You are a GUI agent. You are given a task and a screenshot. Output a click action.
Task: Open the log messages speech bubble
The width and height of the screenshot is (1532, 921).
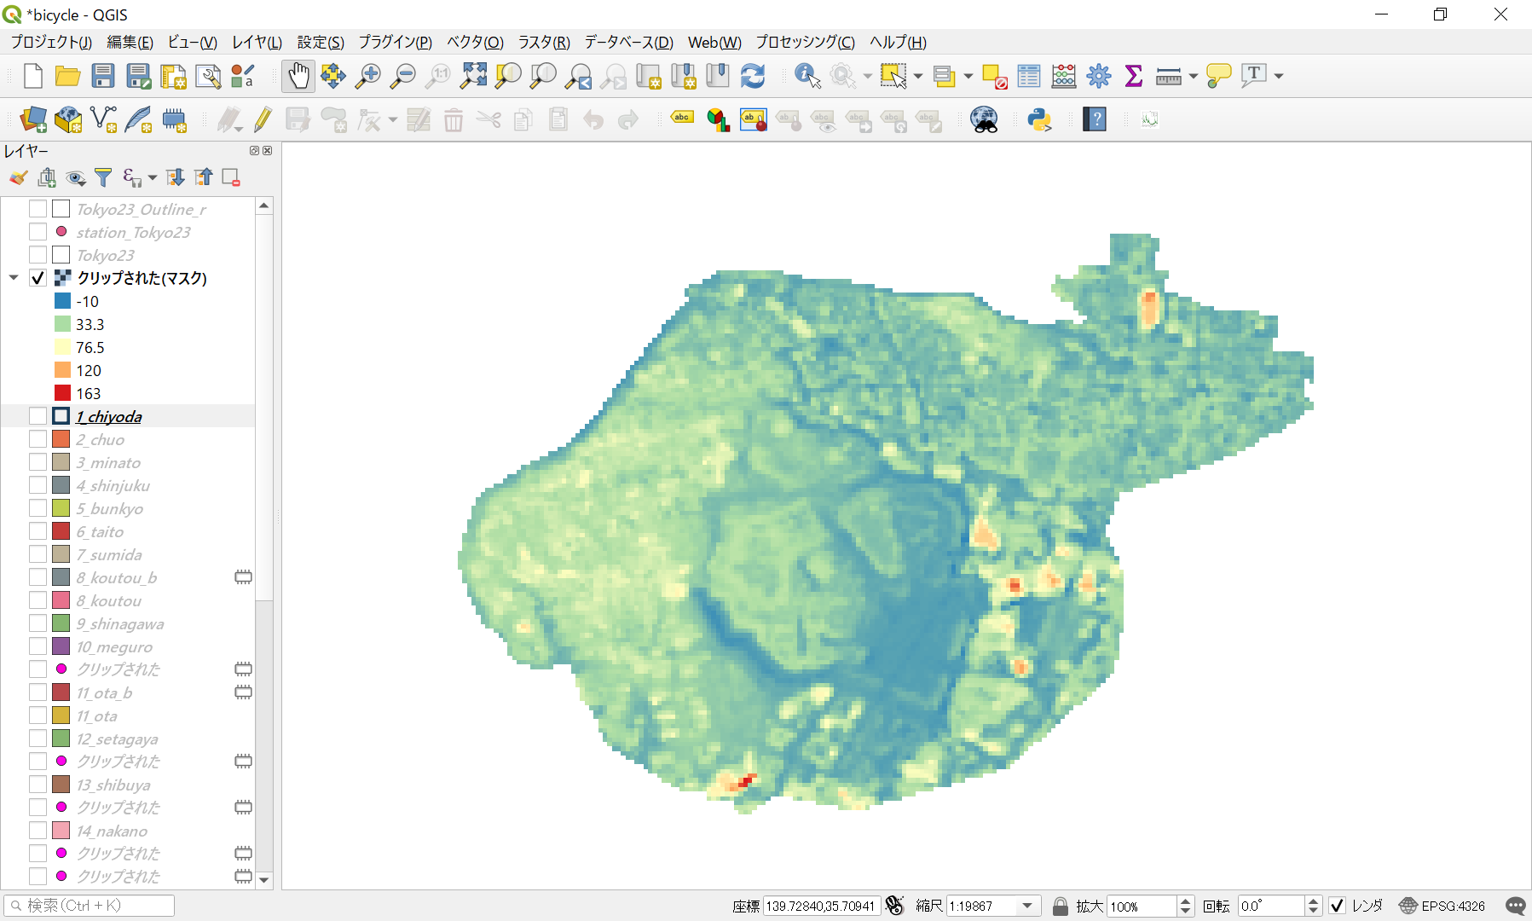coord(1515,906)
